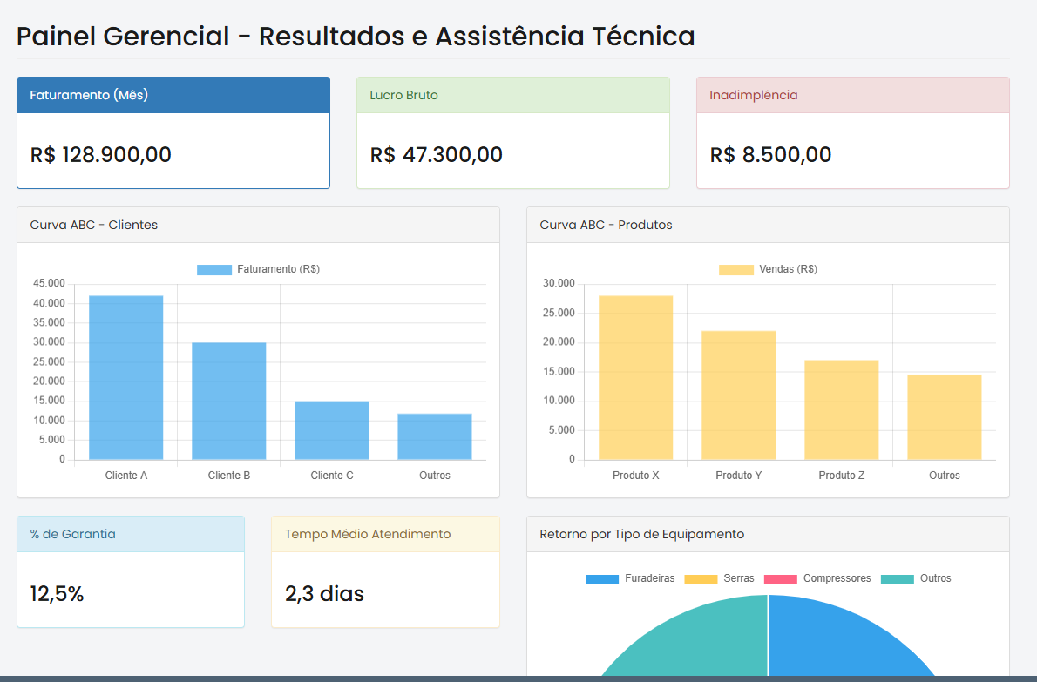Click the Tempo Médio Atendimento header

[385, 534]
